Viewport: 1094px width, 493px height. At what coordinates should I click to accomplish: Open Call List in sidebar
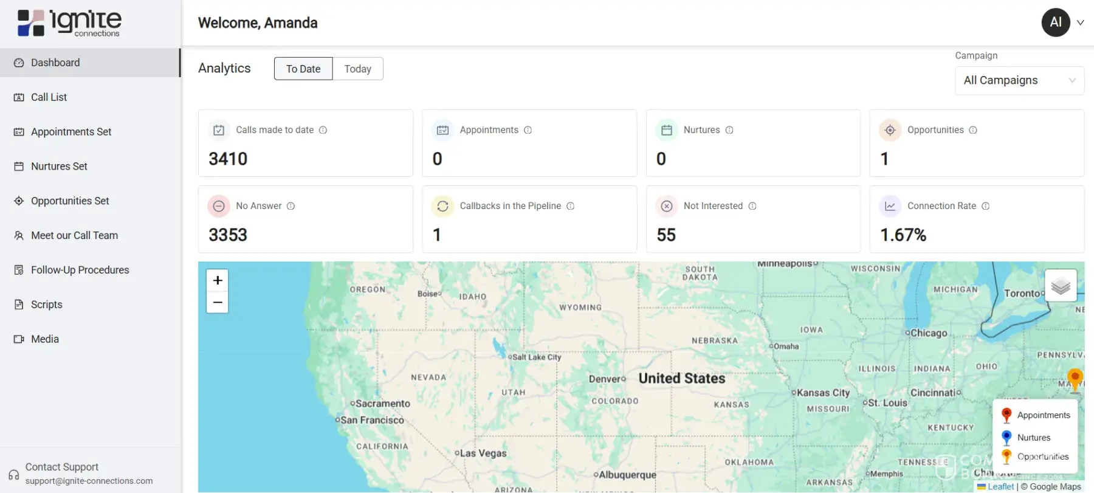[x=49, y=97]
